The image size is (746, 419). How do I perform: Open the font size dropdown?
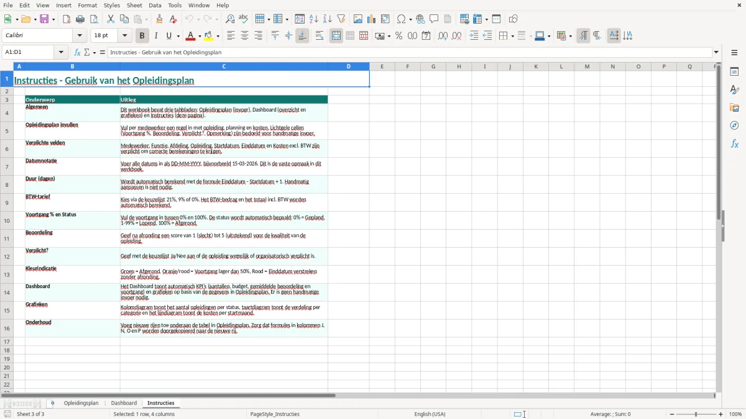tap(125, 36)
